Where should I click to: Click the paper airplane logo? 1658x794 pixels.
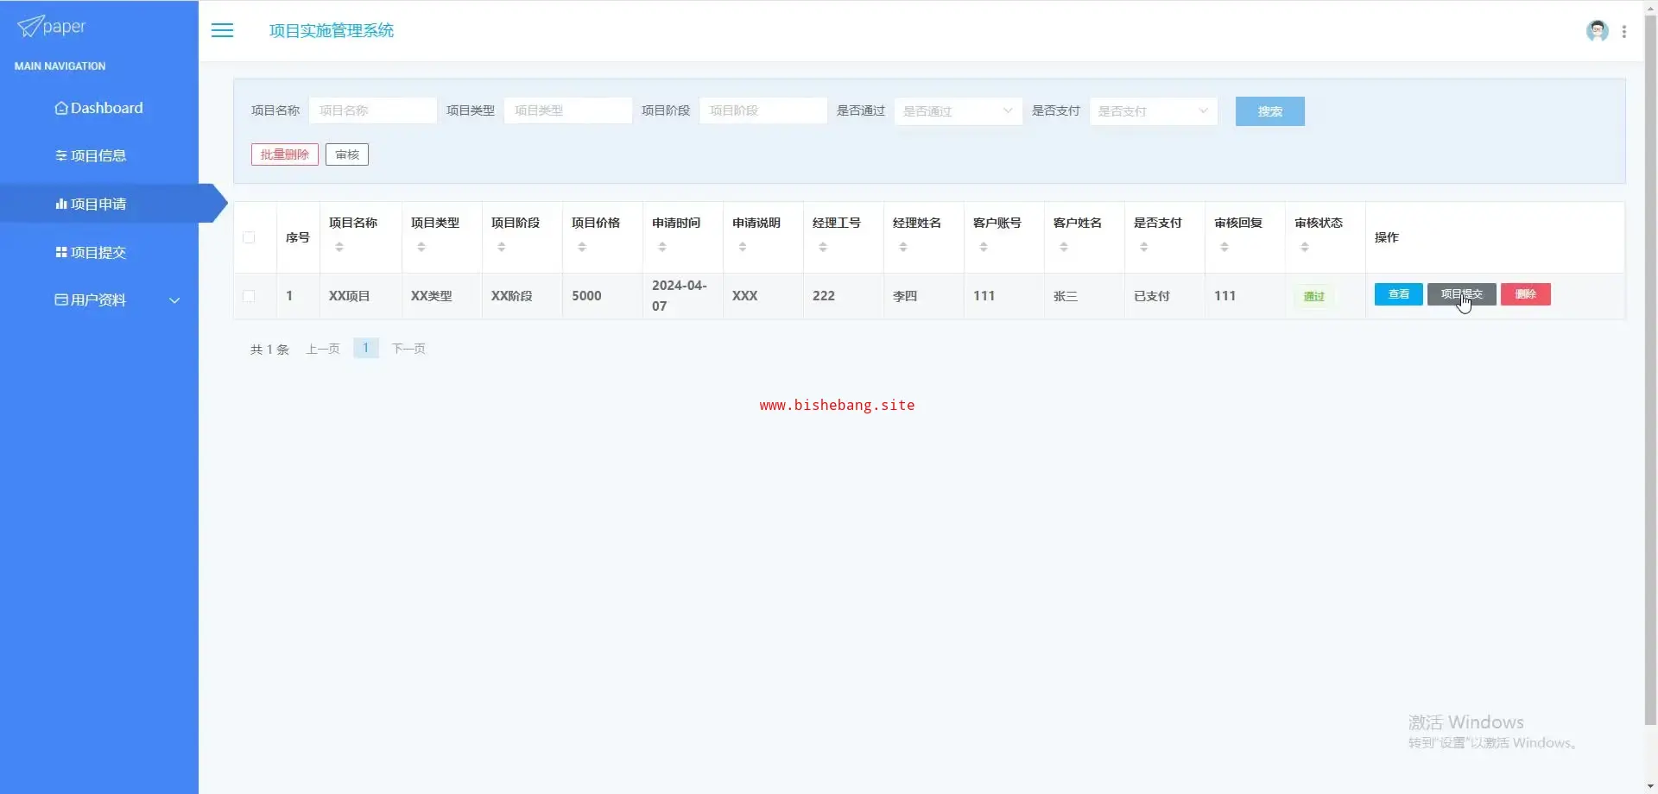(30, 27)
